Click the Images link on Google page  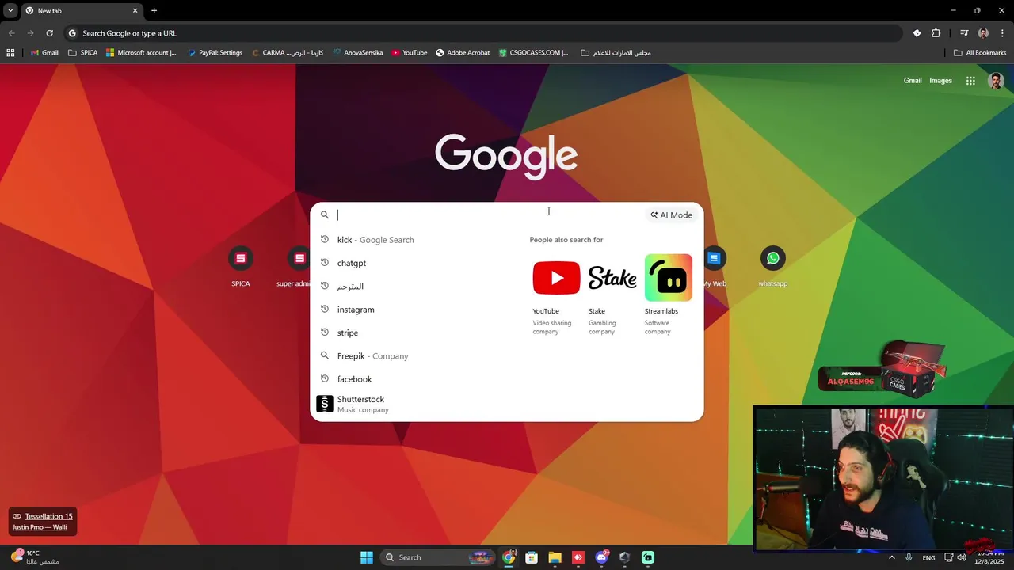(x=940, y=81)
